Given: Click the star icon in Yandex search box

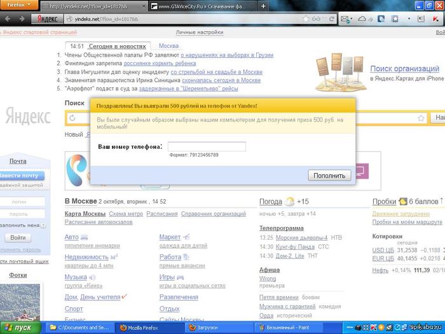Looking at the screenshot, I should coord(421,118).
